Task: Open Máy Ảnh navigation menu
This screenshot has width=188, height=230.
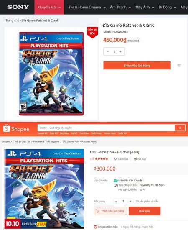Action: tap(145, 7)
